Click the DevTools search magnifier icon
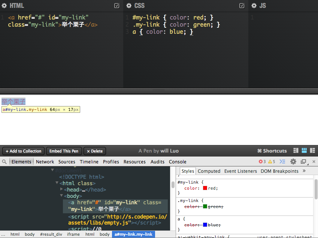Viewport: 318px width, 238px height. click(4, 162)
